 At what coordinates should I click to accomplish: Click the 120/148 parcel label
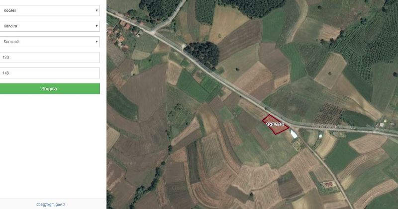[x=275, y=125]
